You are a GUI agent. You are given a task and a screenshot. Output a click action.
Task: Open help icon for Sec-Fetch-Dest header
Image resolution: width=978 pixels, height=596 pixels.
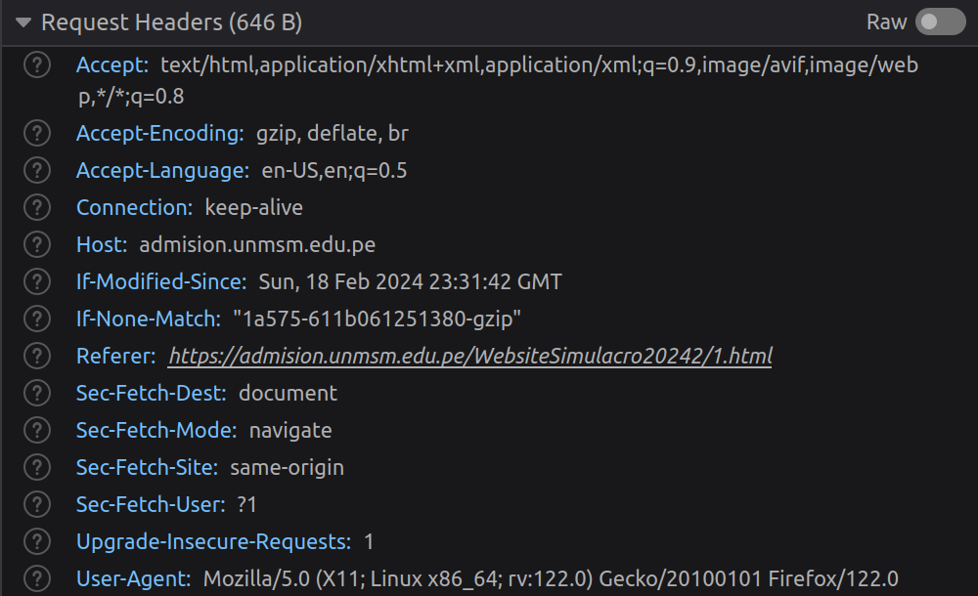pos(36,393)
